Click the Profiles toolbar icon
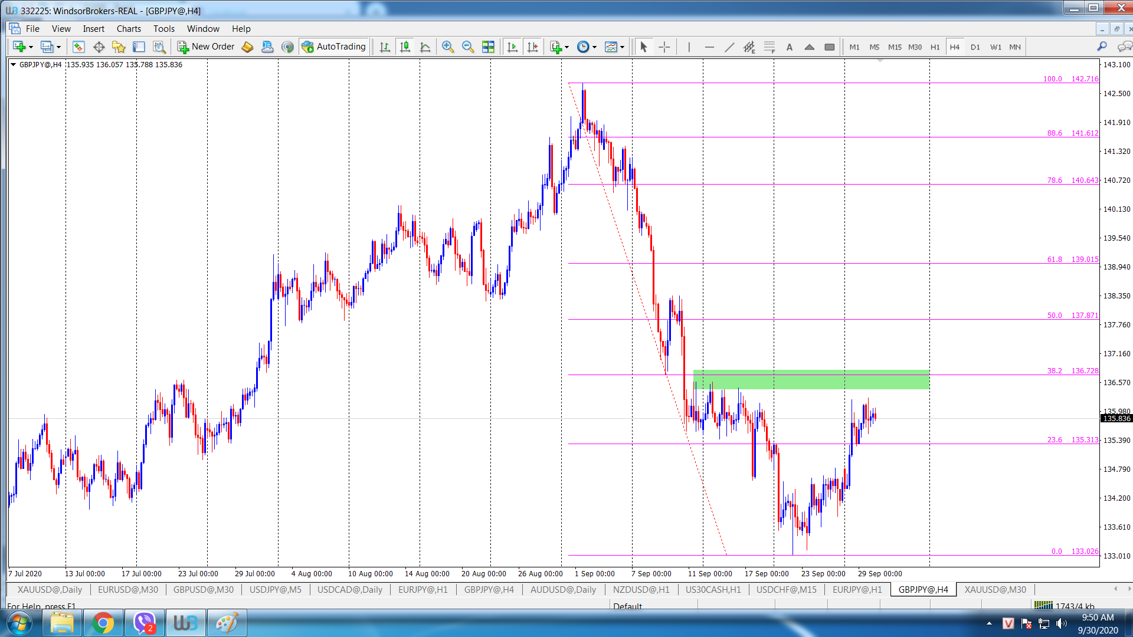Screen dimensions: 1133x637 click(x=47, y=47)
